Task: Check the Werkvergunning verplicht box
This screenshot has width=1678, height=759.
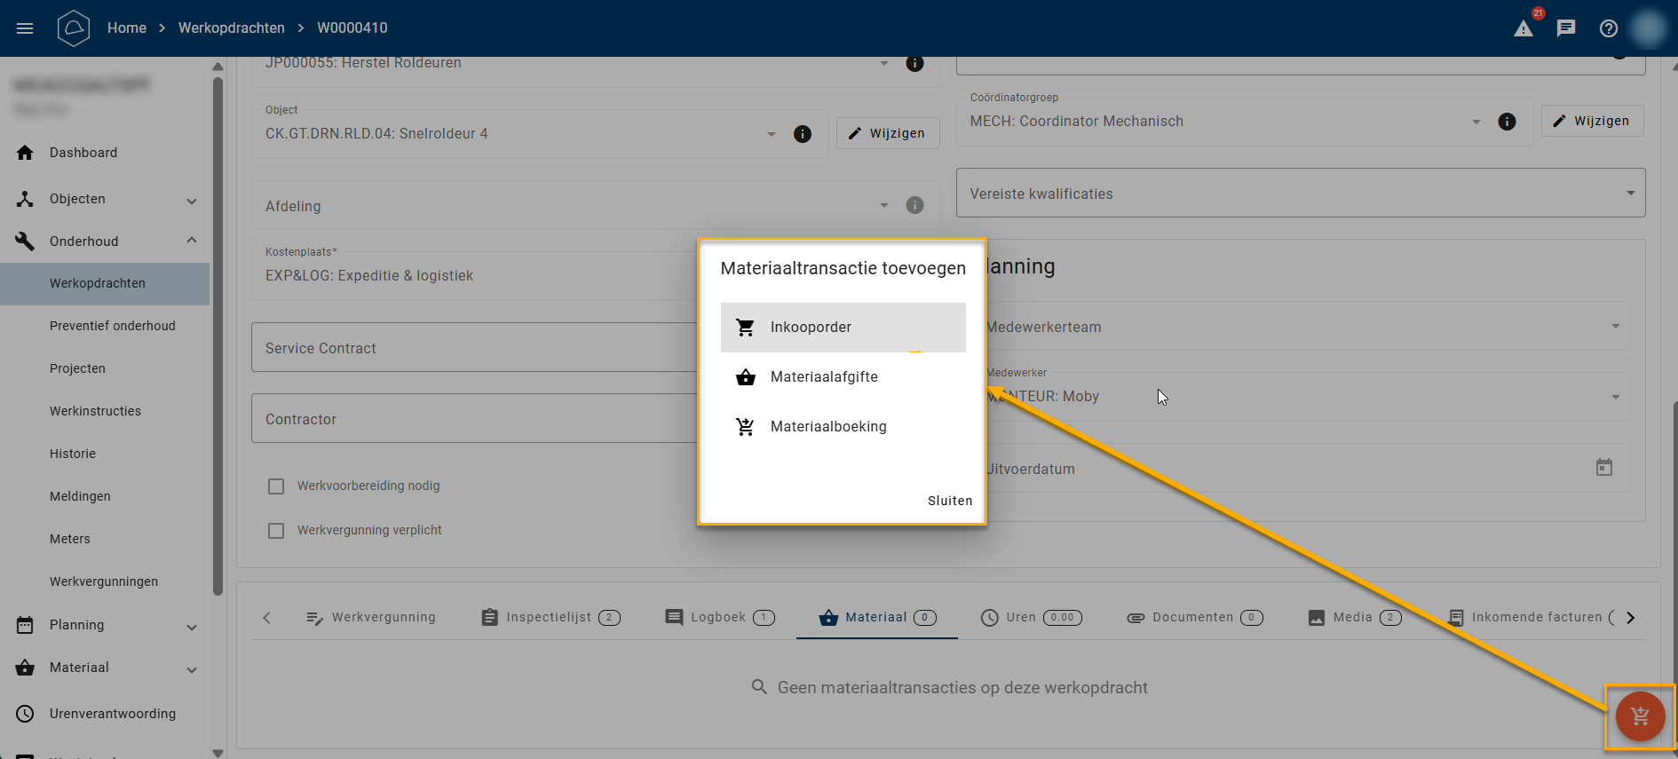Action: 276,531
